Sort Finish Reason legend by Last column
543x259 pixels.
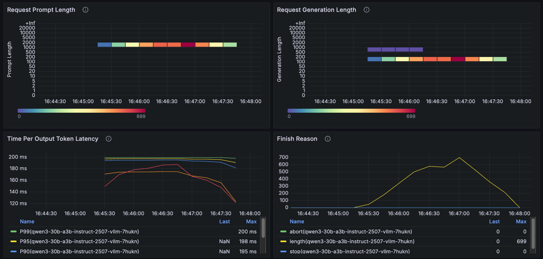(494, 221)
